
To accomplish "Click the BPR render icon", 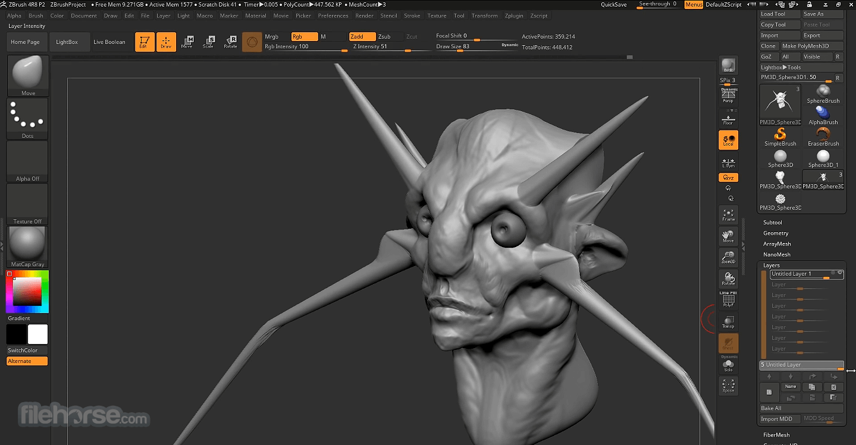I will click(728, 66).
